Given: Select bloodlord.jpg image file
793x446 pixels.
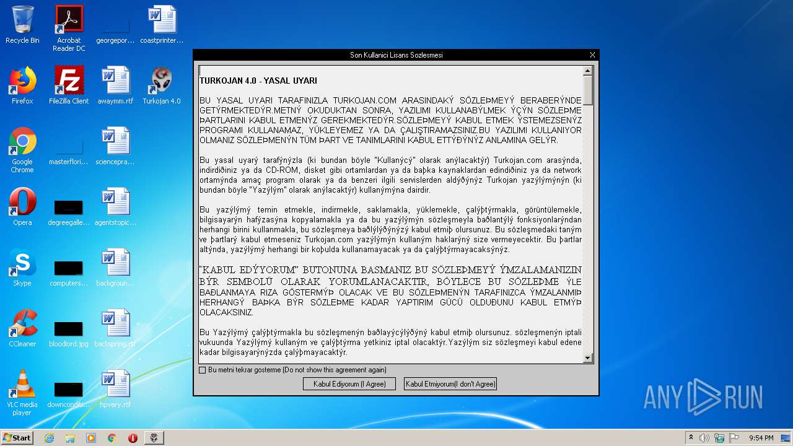Looking at the screenshot, I should click(x=69, y=333).
